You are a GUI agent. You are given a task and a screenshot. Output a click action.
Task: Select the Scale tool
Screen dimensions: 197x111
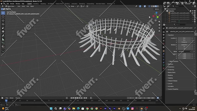point(3,28)
